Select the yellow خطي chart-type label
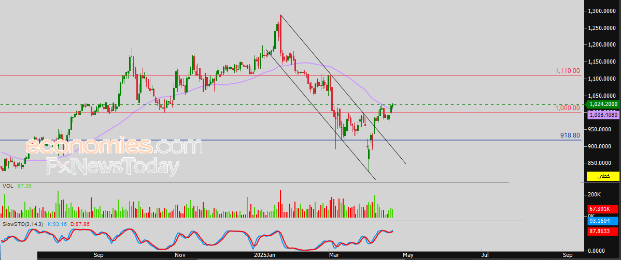This screenshot has width=621, height=260. [x=603, y=176]
